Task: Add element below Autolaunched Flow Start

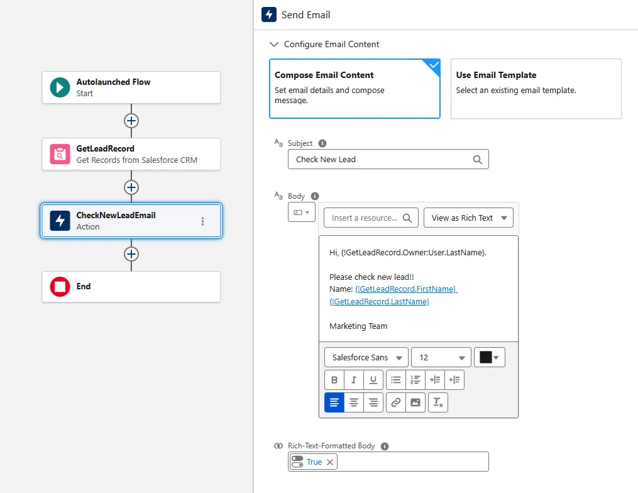Action: coord(131,121)
